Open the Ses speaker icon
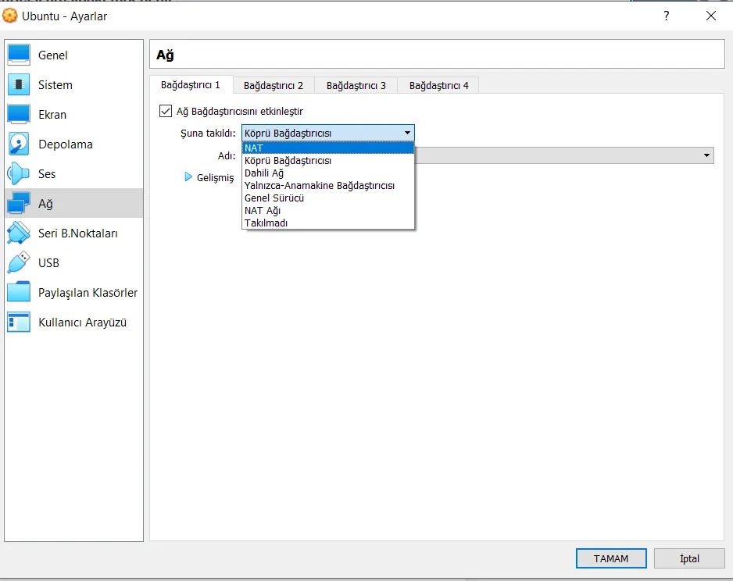Screen dimensions: 733x581 coord(19,173)
